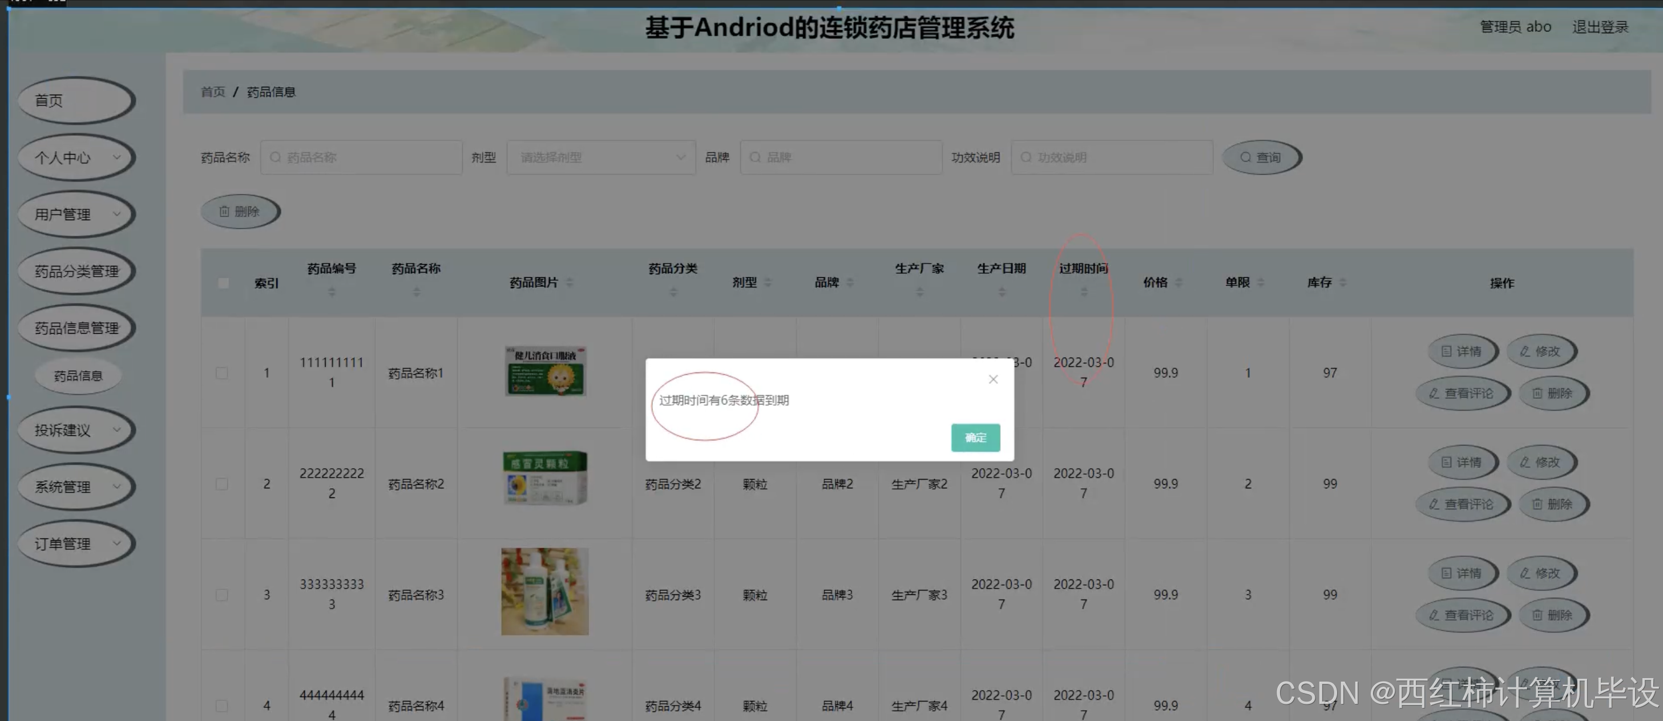Open 详情 for the 药品名称1 row
The width and height of the screenshot is (1663, 721).
point(1462,351)
